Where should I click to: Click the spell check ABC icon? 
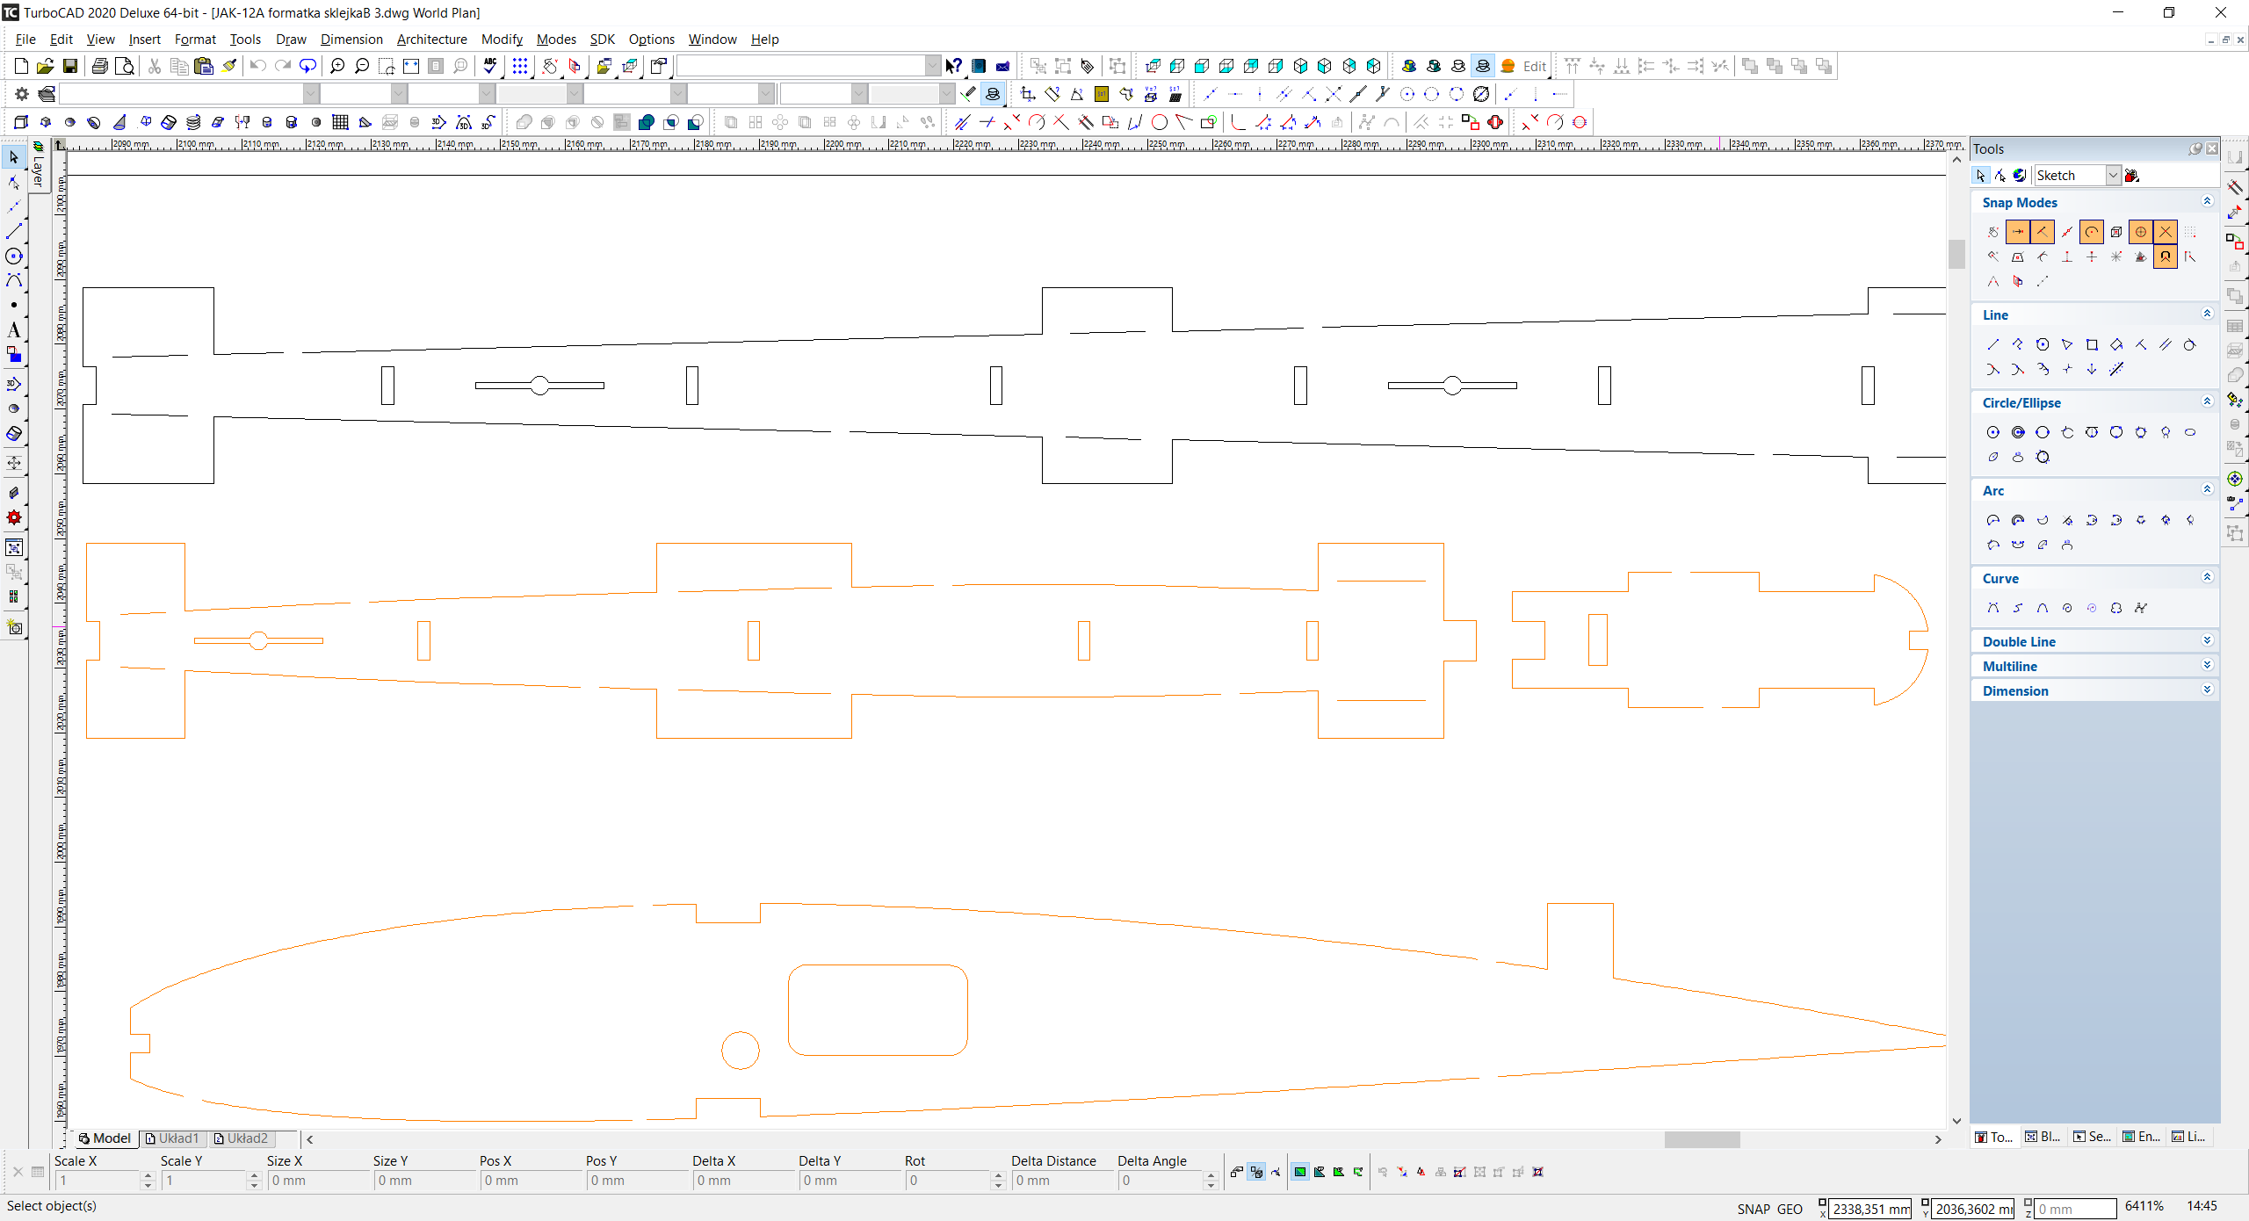pos(490,66)
